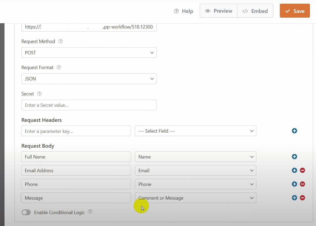The height and width of the screenshot is (226, 316).
Task: Focus the Request Headers parameter key field
Action: 76,131
